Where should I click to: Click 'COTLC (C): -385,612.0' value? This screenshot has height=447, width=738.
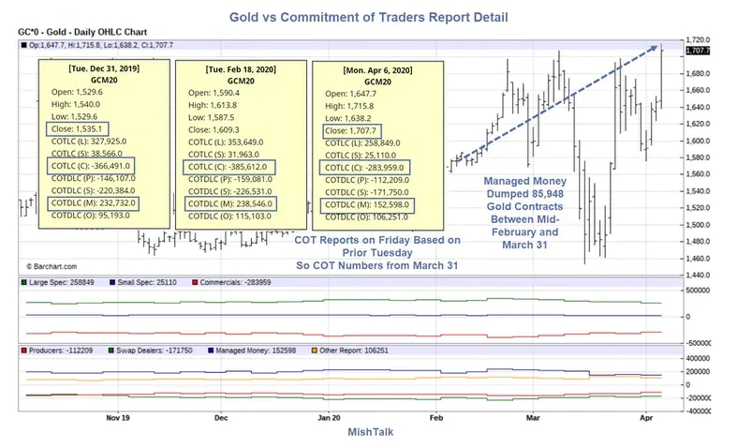(x=228, y=167)
